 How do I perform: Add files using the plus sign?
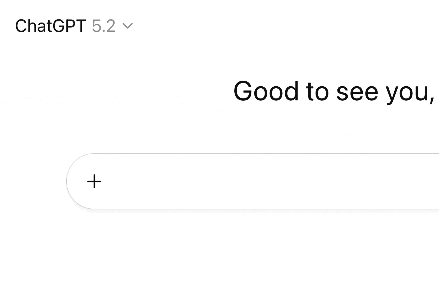(x=94, y=181)
